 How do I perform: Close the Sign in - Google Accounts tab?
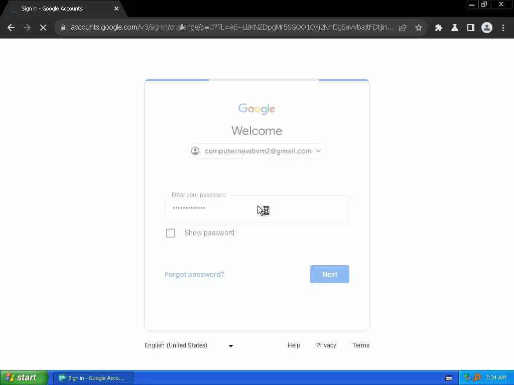[x=116, y=9]
